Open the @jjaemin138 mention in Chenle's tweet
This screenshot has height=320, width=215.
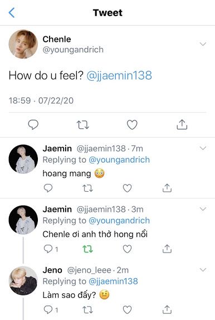(119, 75)
